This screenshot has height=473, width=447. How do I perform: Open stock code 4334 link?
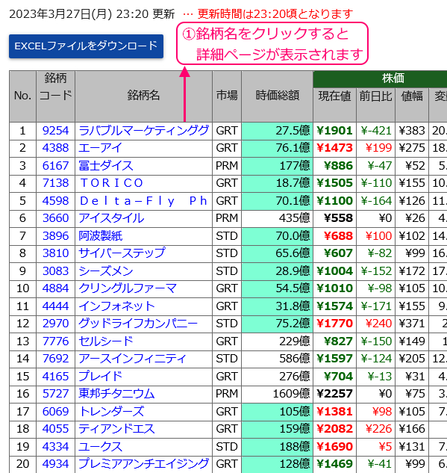56,446
